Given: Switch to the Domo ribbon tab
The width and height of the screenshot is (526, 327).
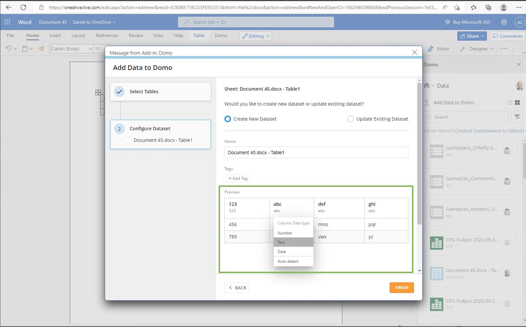Looking at the screenshot, I should (221, 35).
